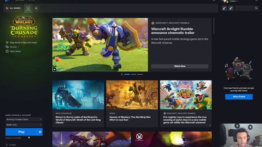
Task: Open the dragon artwork card at the bottom
Action: point(92,139)
